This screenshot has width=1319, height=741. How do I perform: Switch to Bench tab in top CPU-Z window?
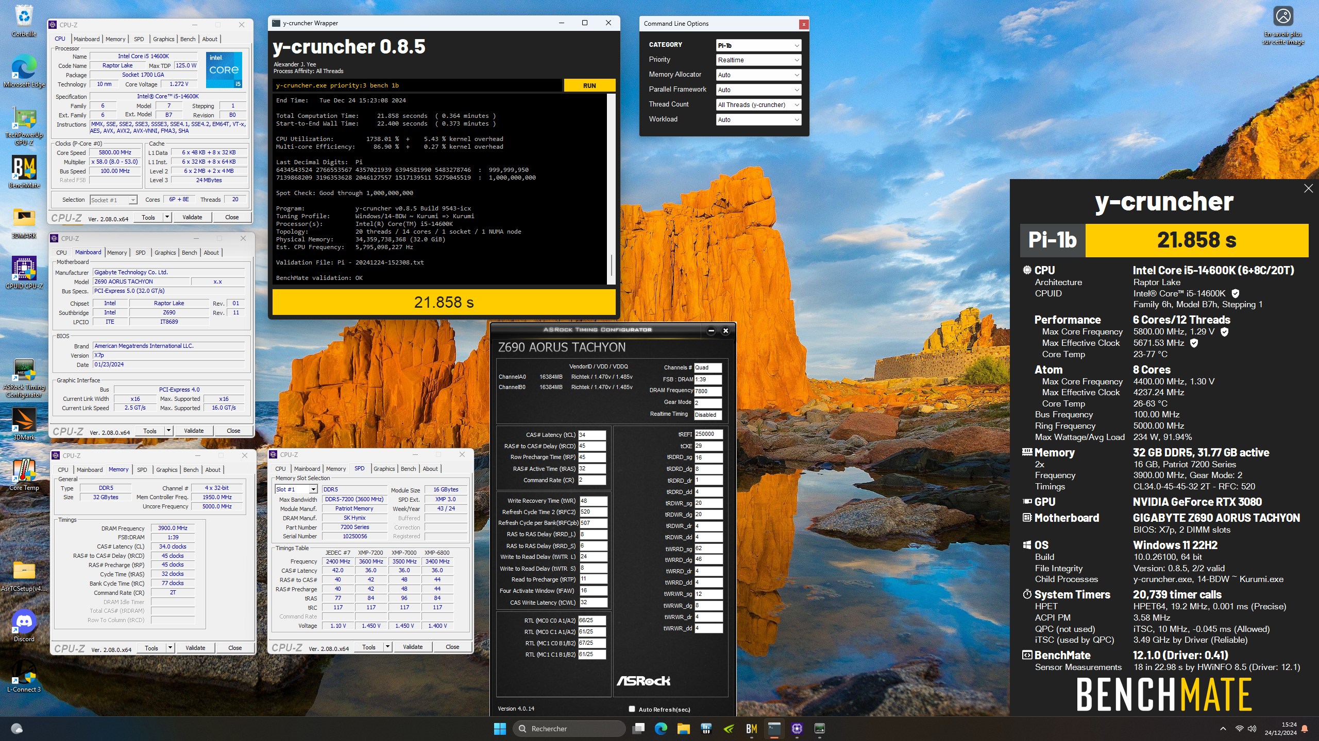click(x=188, y=39)
